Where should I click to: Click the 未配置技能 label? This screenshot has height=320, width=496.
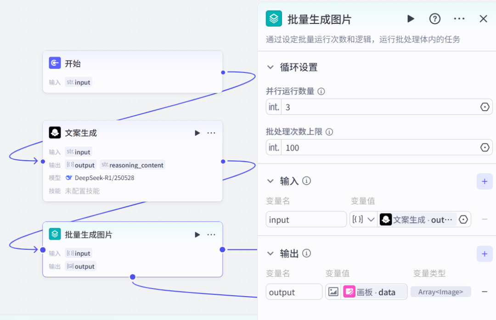82,191
